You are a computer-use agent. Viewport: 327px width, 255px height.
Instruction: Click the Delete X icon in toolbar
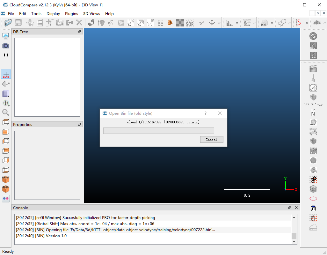[x=79, y=23]
